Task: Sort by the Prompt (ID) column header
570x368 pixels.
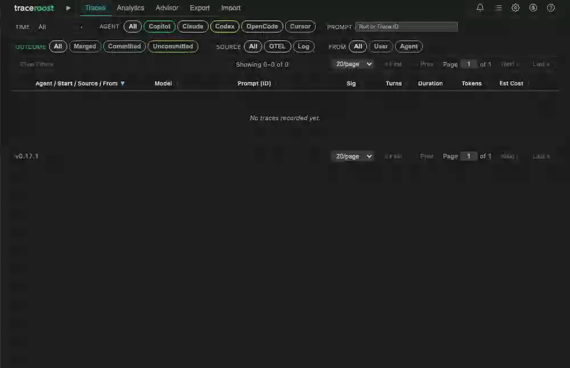Action: point(254,84)
